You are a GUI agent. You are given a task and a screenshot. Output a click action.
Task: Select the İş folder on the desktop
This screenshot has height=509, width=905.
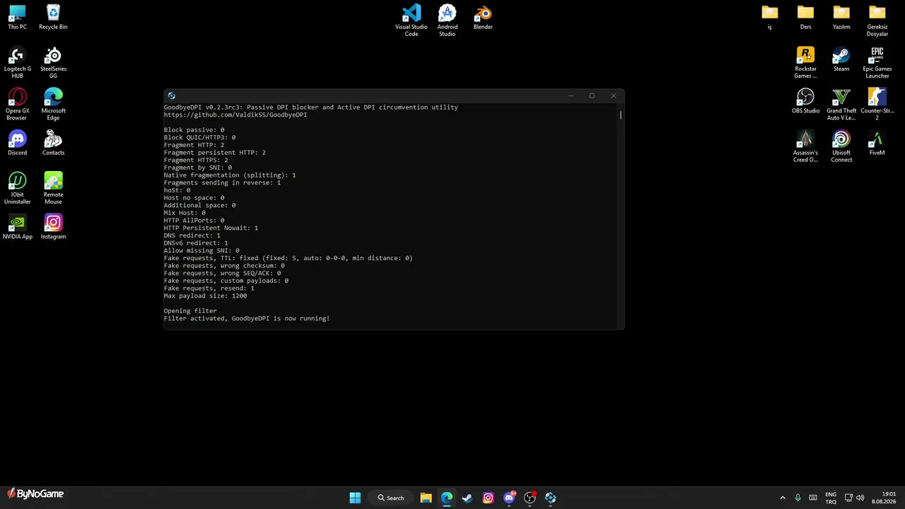770,18
